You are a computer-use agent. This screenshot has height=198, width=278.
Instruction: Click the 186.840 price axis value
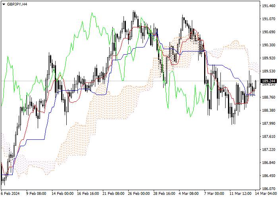coord(268,163)
